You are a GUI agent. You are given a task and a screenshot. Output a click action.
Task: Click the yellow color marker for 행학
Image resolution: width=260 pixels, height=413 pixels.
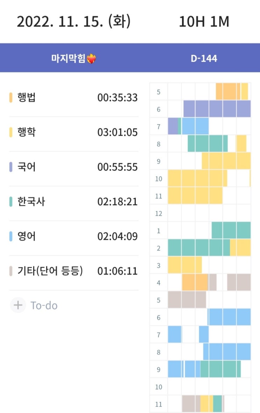point(11,132)
